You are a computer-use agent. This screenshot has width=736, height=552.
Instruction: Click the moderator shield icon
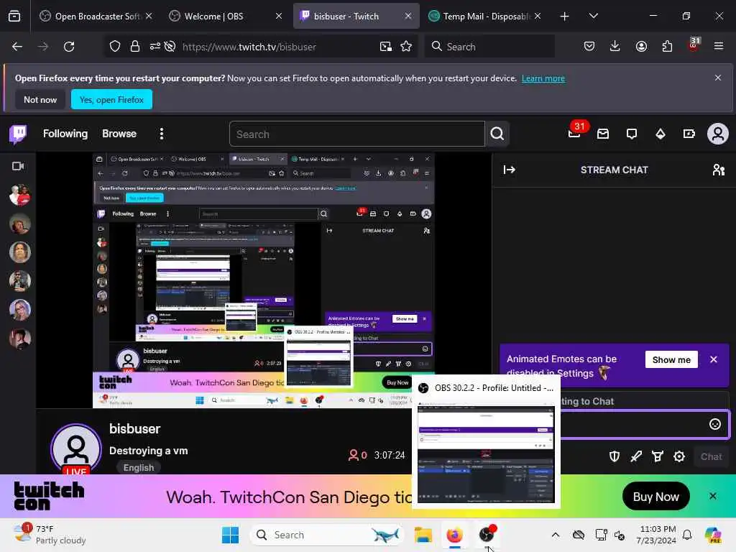615,456
